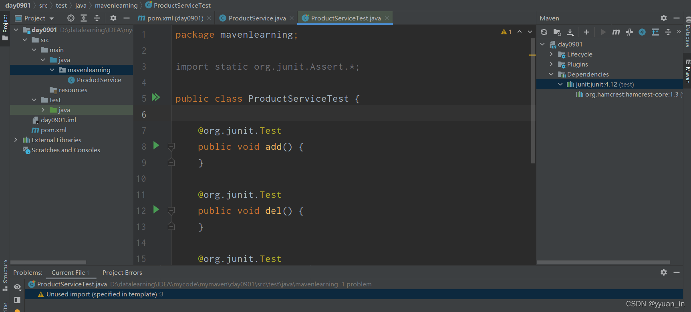This screenshot has height=312, width=691.
Task: Expand Lifecycle in Maven panel
Action: coord(552,54)
